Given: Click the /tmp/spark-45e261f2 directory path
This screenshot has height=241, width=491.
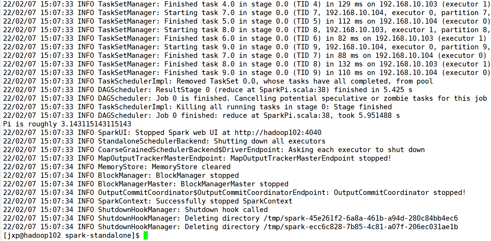Looking at the screenshot, I should [x=360, y=218].
